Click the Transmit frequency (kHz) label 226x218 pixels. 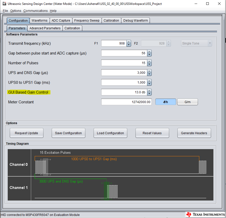[29, 43]
